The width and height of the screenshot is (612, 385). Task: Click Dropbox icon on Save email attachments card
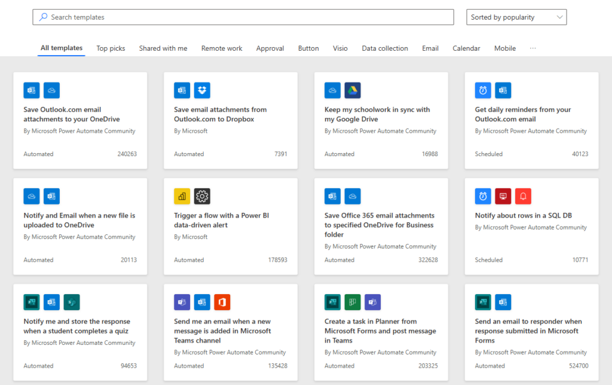click(202, 90)
